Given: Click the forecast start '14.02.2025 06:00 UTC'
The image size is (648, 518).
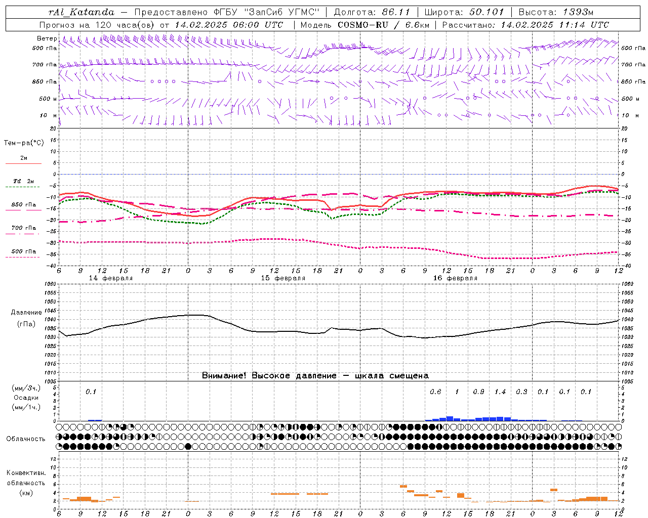Looking at the screenshot, I should pyautogui.click(x=229, y=25).
